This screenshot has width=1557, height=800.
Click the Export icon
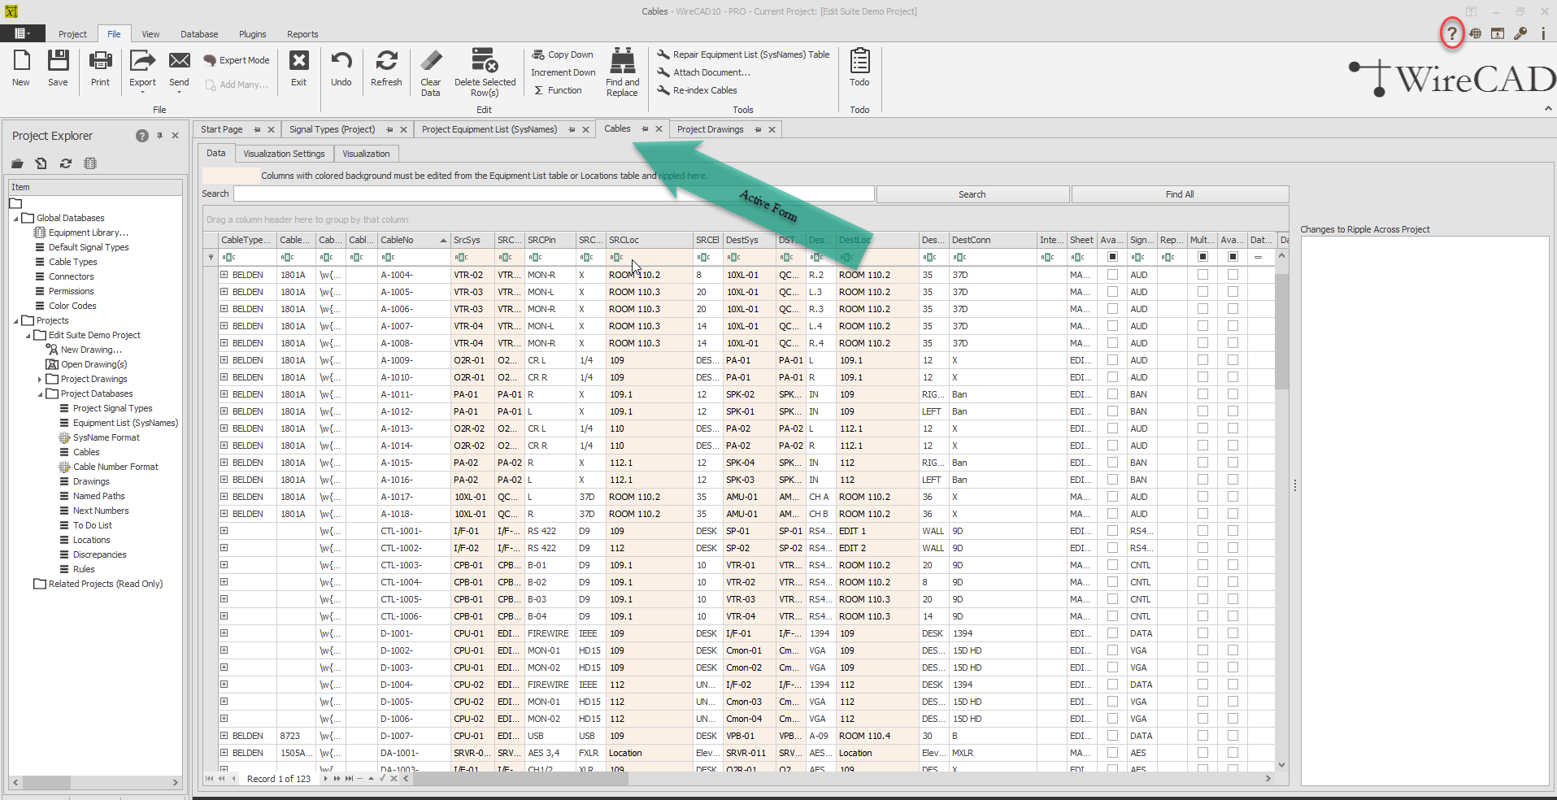click(142, 60)
